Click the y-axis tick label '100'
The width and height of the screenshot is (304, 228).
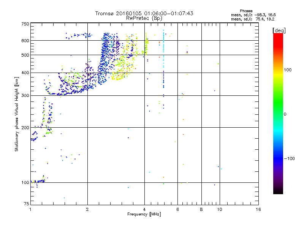coord(25,183)
